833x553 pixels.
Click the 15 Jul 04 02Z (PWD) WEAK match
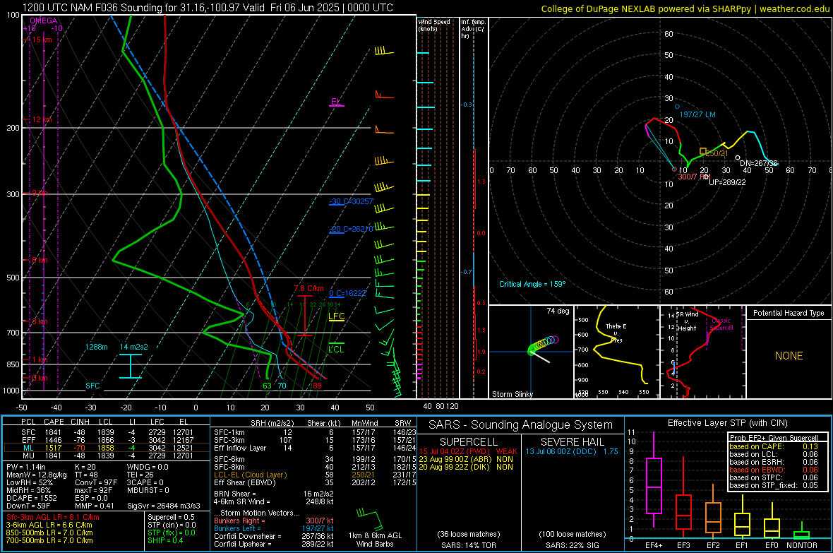coord(468,451)
